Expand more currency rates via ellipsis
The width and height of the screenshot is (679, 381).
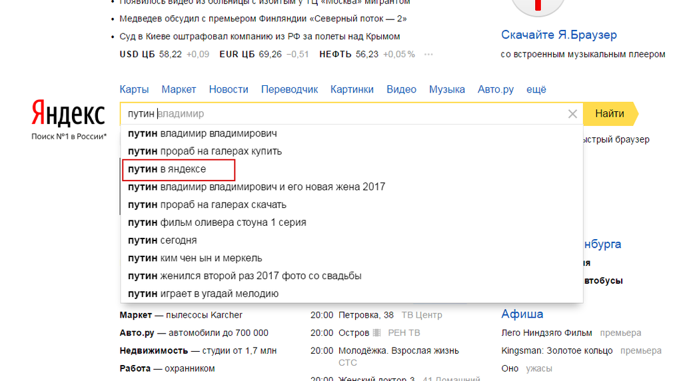point(428,55)
